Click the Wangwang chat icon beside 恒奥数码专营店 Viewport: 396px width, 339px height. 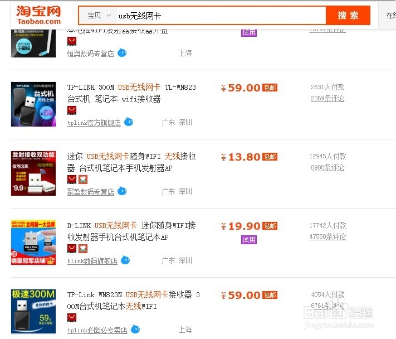[x=122, y=53]
